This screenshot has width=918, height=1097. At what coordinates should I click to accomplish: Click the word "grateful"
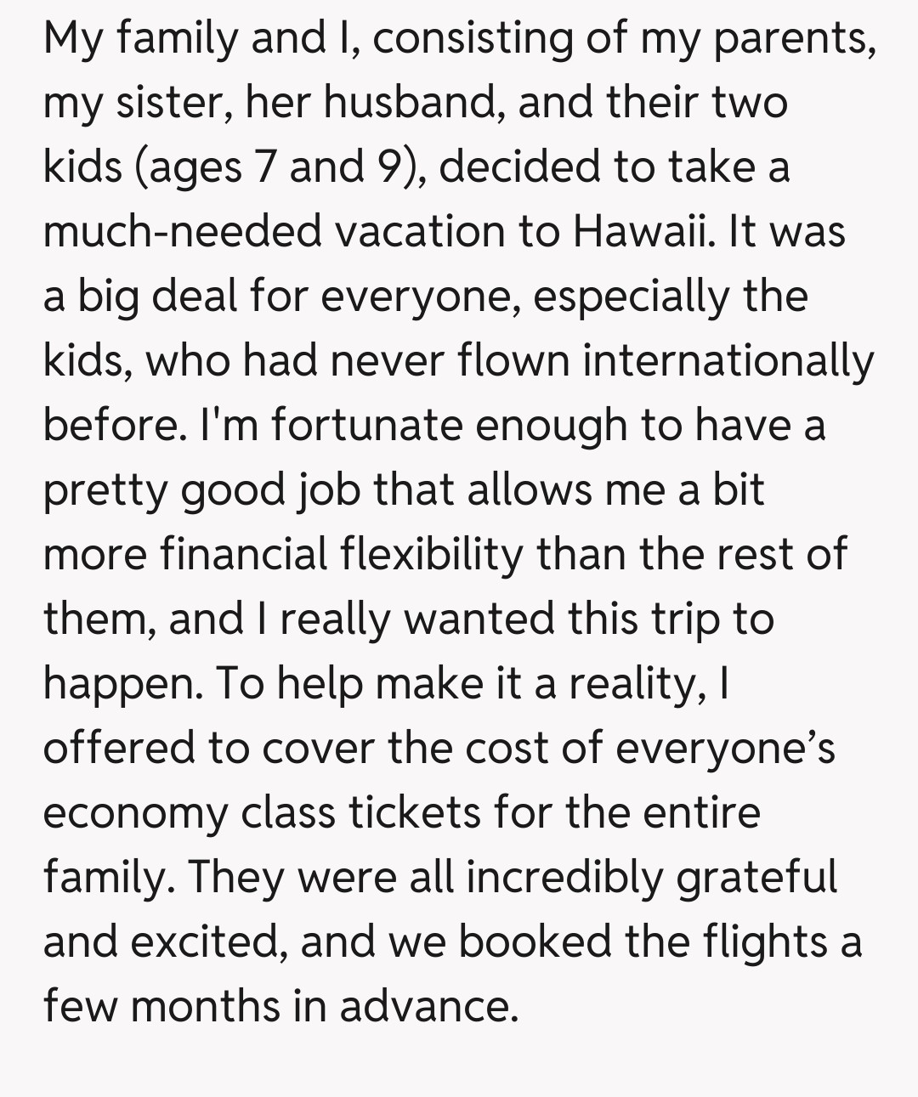pos(756,877)
